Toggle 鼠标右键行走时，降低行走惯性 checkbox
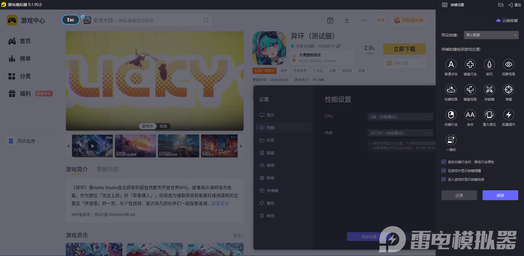 click(444, 162)
